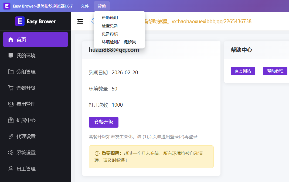Select 帮助说明 from the help menu

tap(110, 18)
